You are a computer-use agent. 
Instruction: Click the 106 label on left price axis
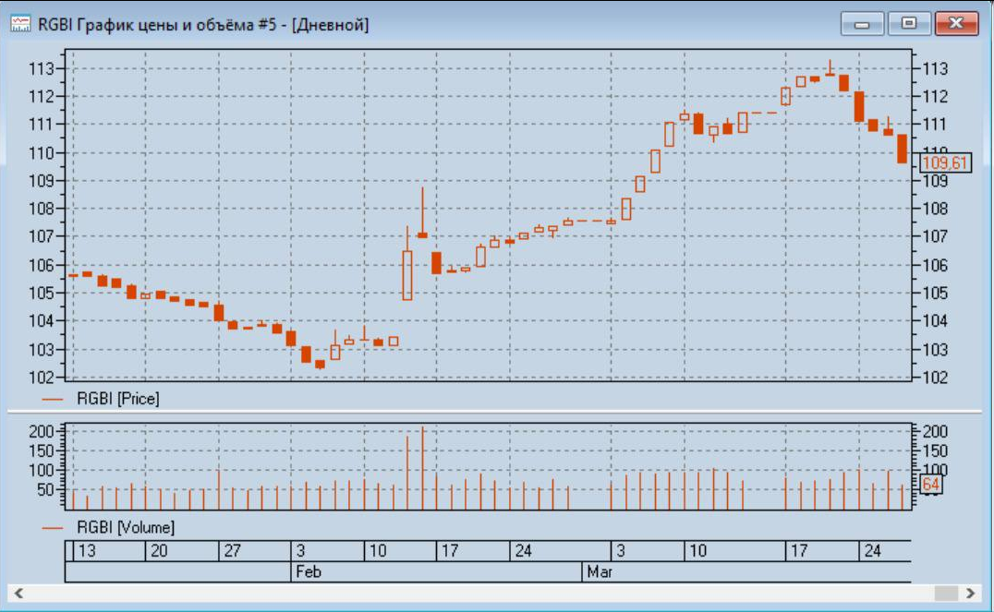[x=42, y=265]
